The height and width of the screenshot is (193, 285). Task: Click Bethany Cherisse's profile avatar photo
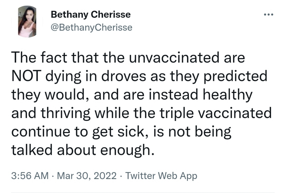27,22
